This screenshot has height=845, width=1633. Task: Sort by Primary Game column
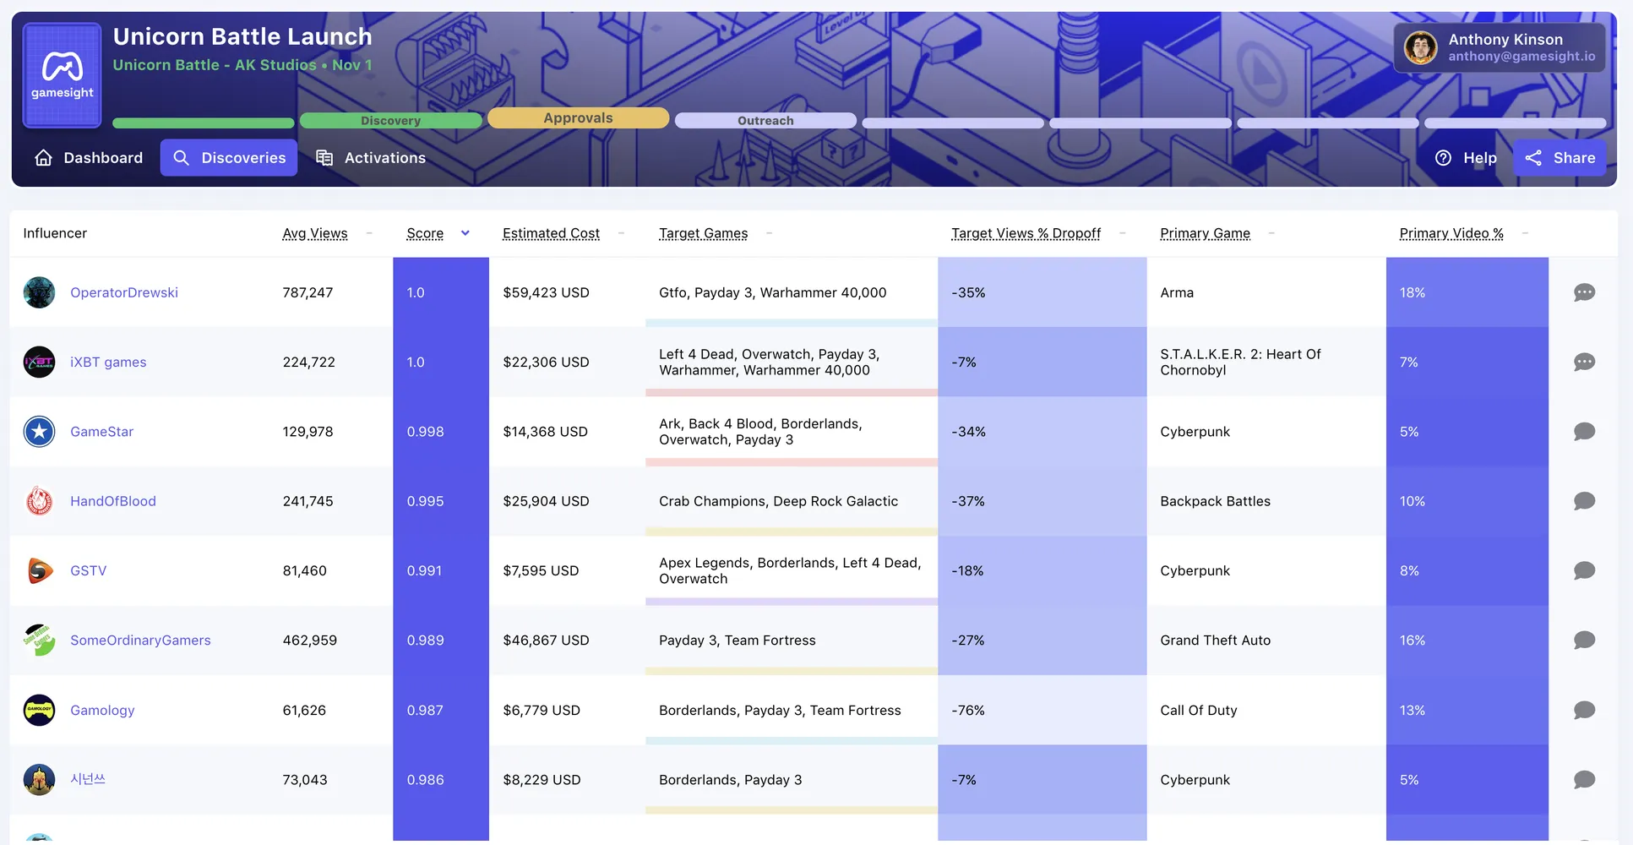1205,233
